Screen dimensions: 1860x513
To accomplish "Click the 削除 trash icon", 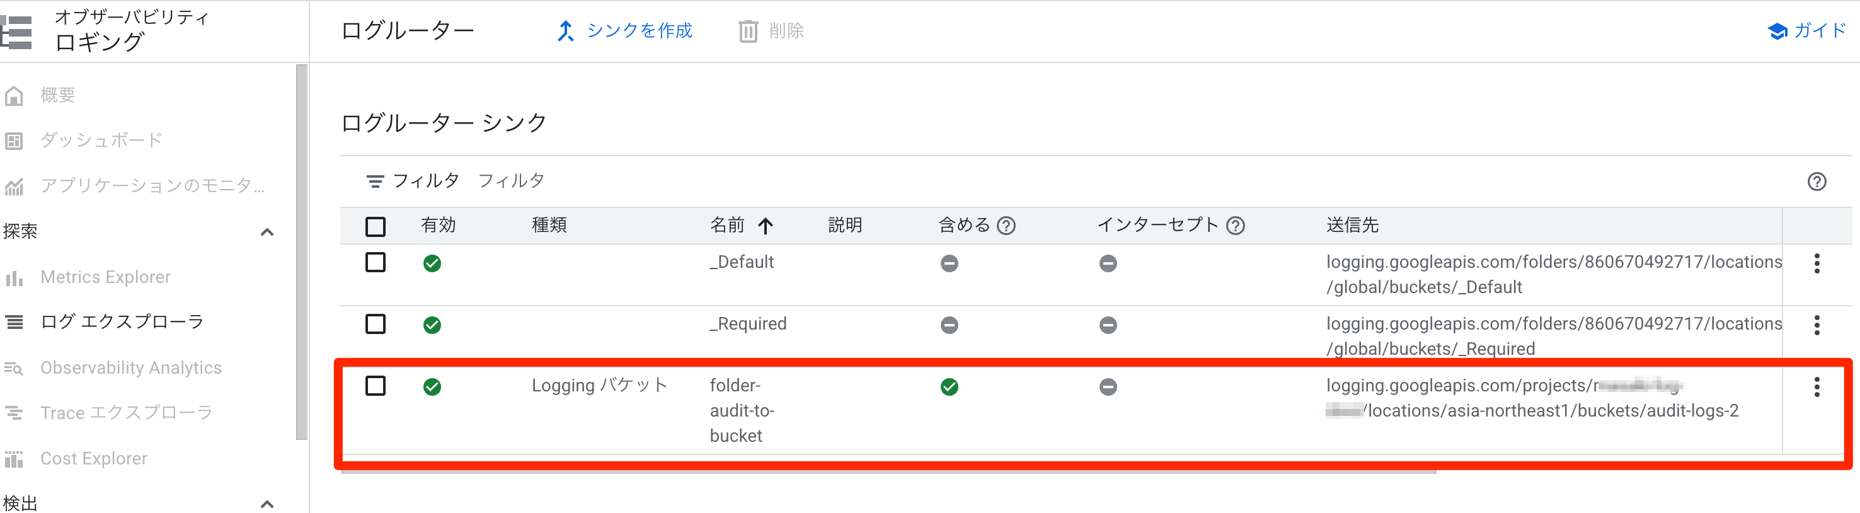I will pos(748,31).
